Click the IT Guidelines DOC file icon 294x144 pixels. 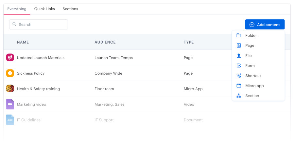pyautogui.click(x=10, y=120)
